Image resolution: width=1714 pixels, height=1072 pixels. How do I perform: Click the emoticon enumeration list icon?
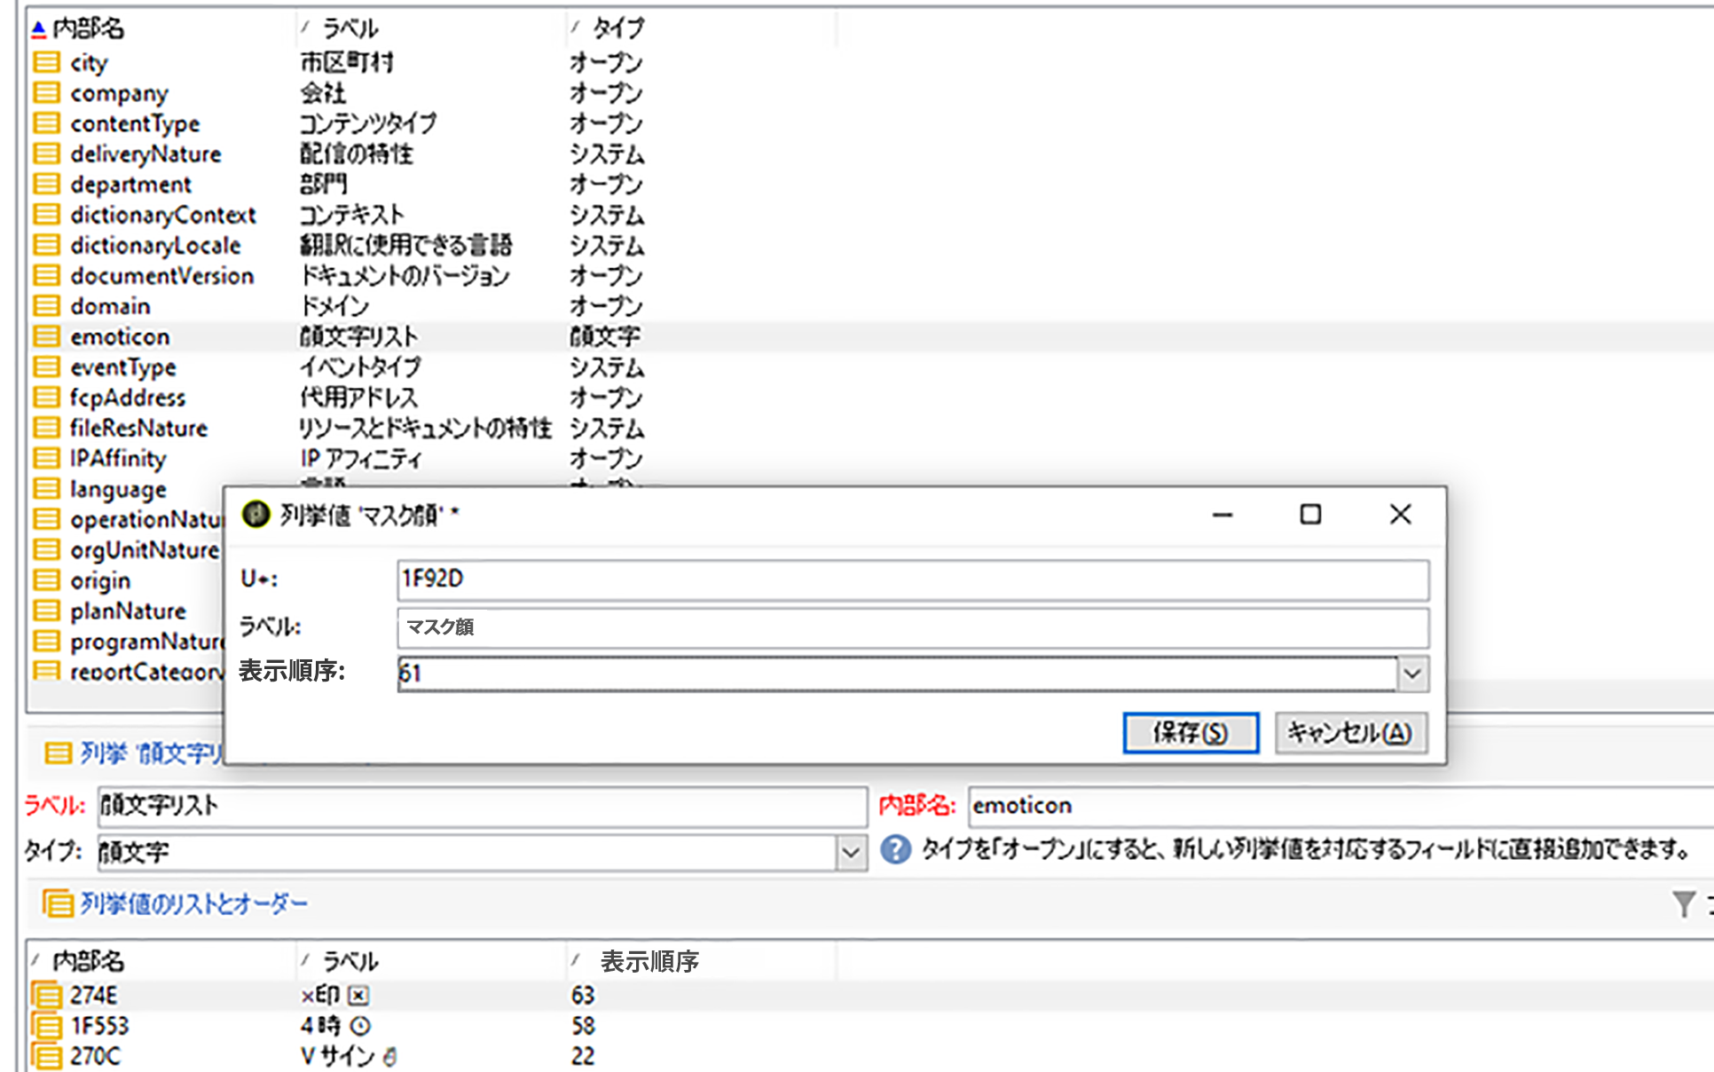click(x=46, y=337)
